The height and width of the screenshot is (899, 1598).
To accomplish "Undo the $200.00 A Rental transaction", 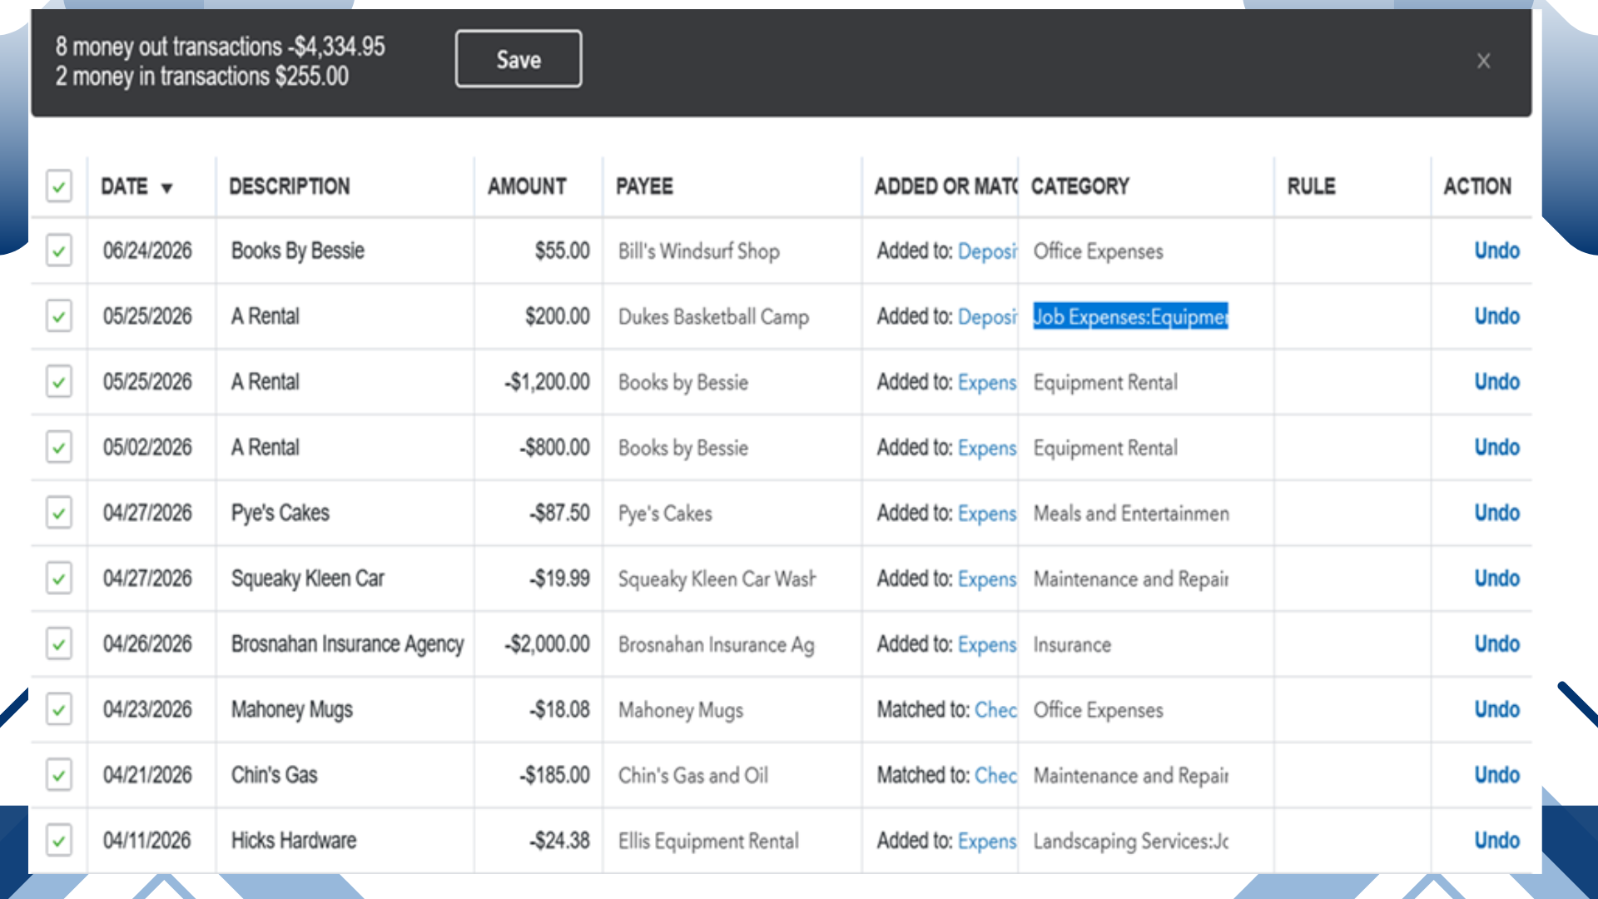I will (1496, 316).
